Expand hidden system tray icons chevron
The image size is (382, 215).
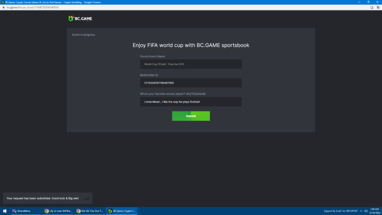click(361, 211)
